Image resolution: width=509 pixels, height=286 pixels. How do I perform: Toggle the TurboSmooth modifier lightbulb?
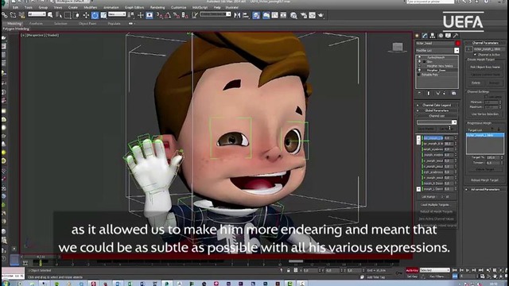pyautogui.click(x=419, y=57)
